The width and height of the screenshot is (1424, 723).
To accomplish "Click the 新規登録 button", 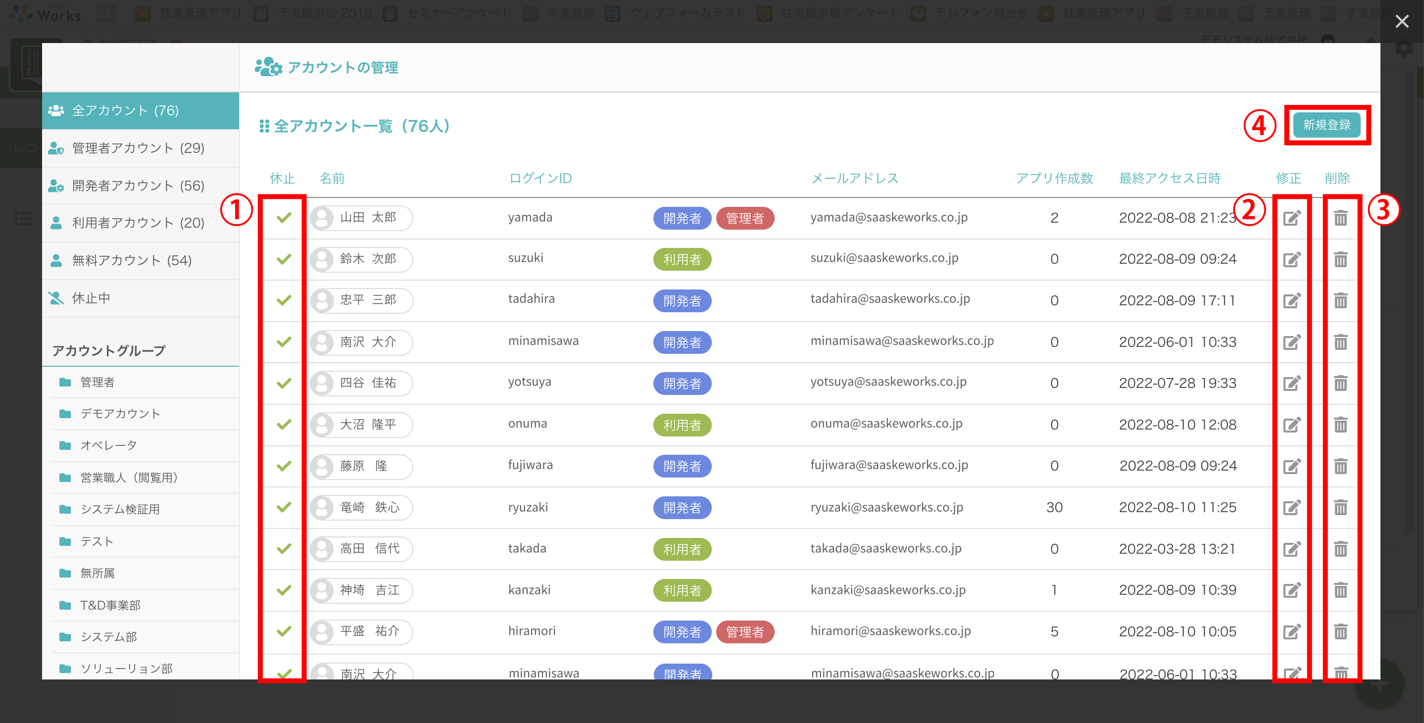I will (1326, 125).
